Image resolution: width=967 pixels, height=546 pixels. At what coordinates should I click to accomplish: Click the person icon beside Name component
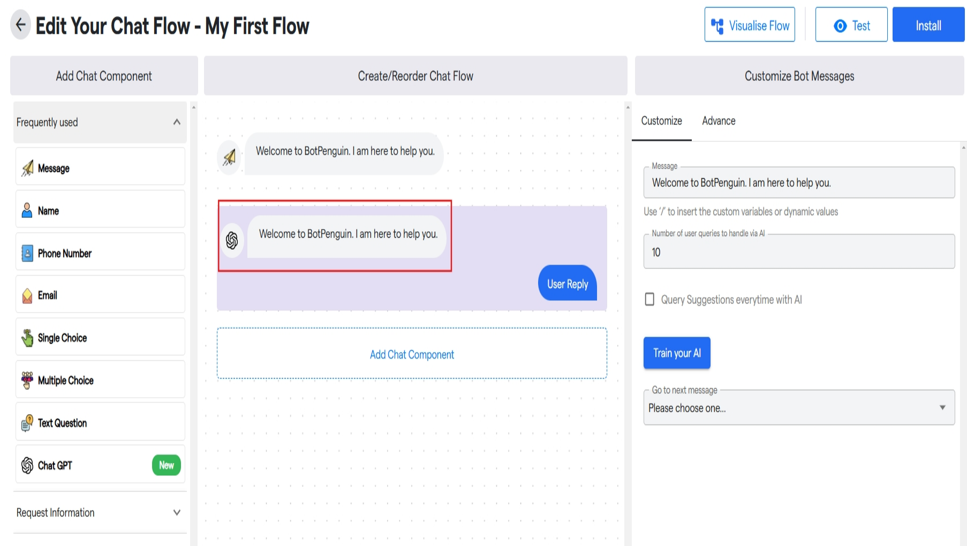click(27, 210)
